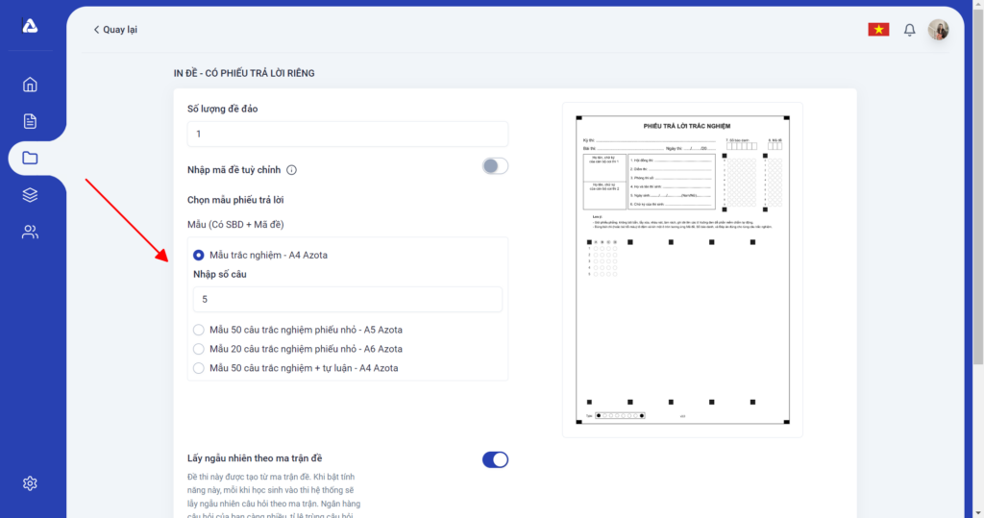Click heading IN ĐỀ - CÓ PHIẾU TRẢ LỜI RIÊNG
This screenshot has height=518, width=984.
click(x=244, y=73)
